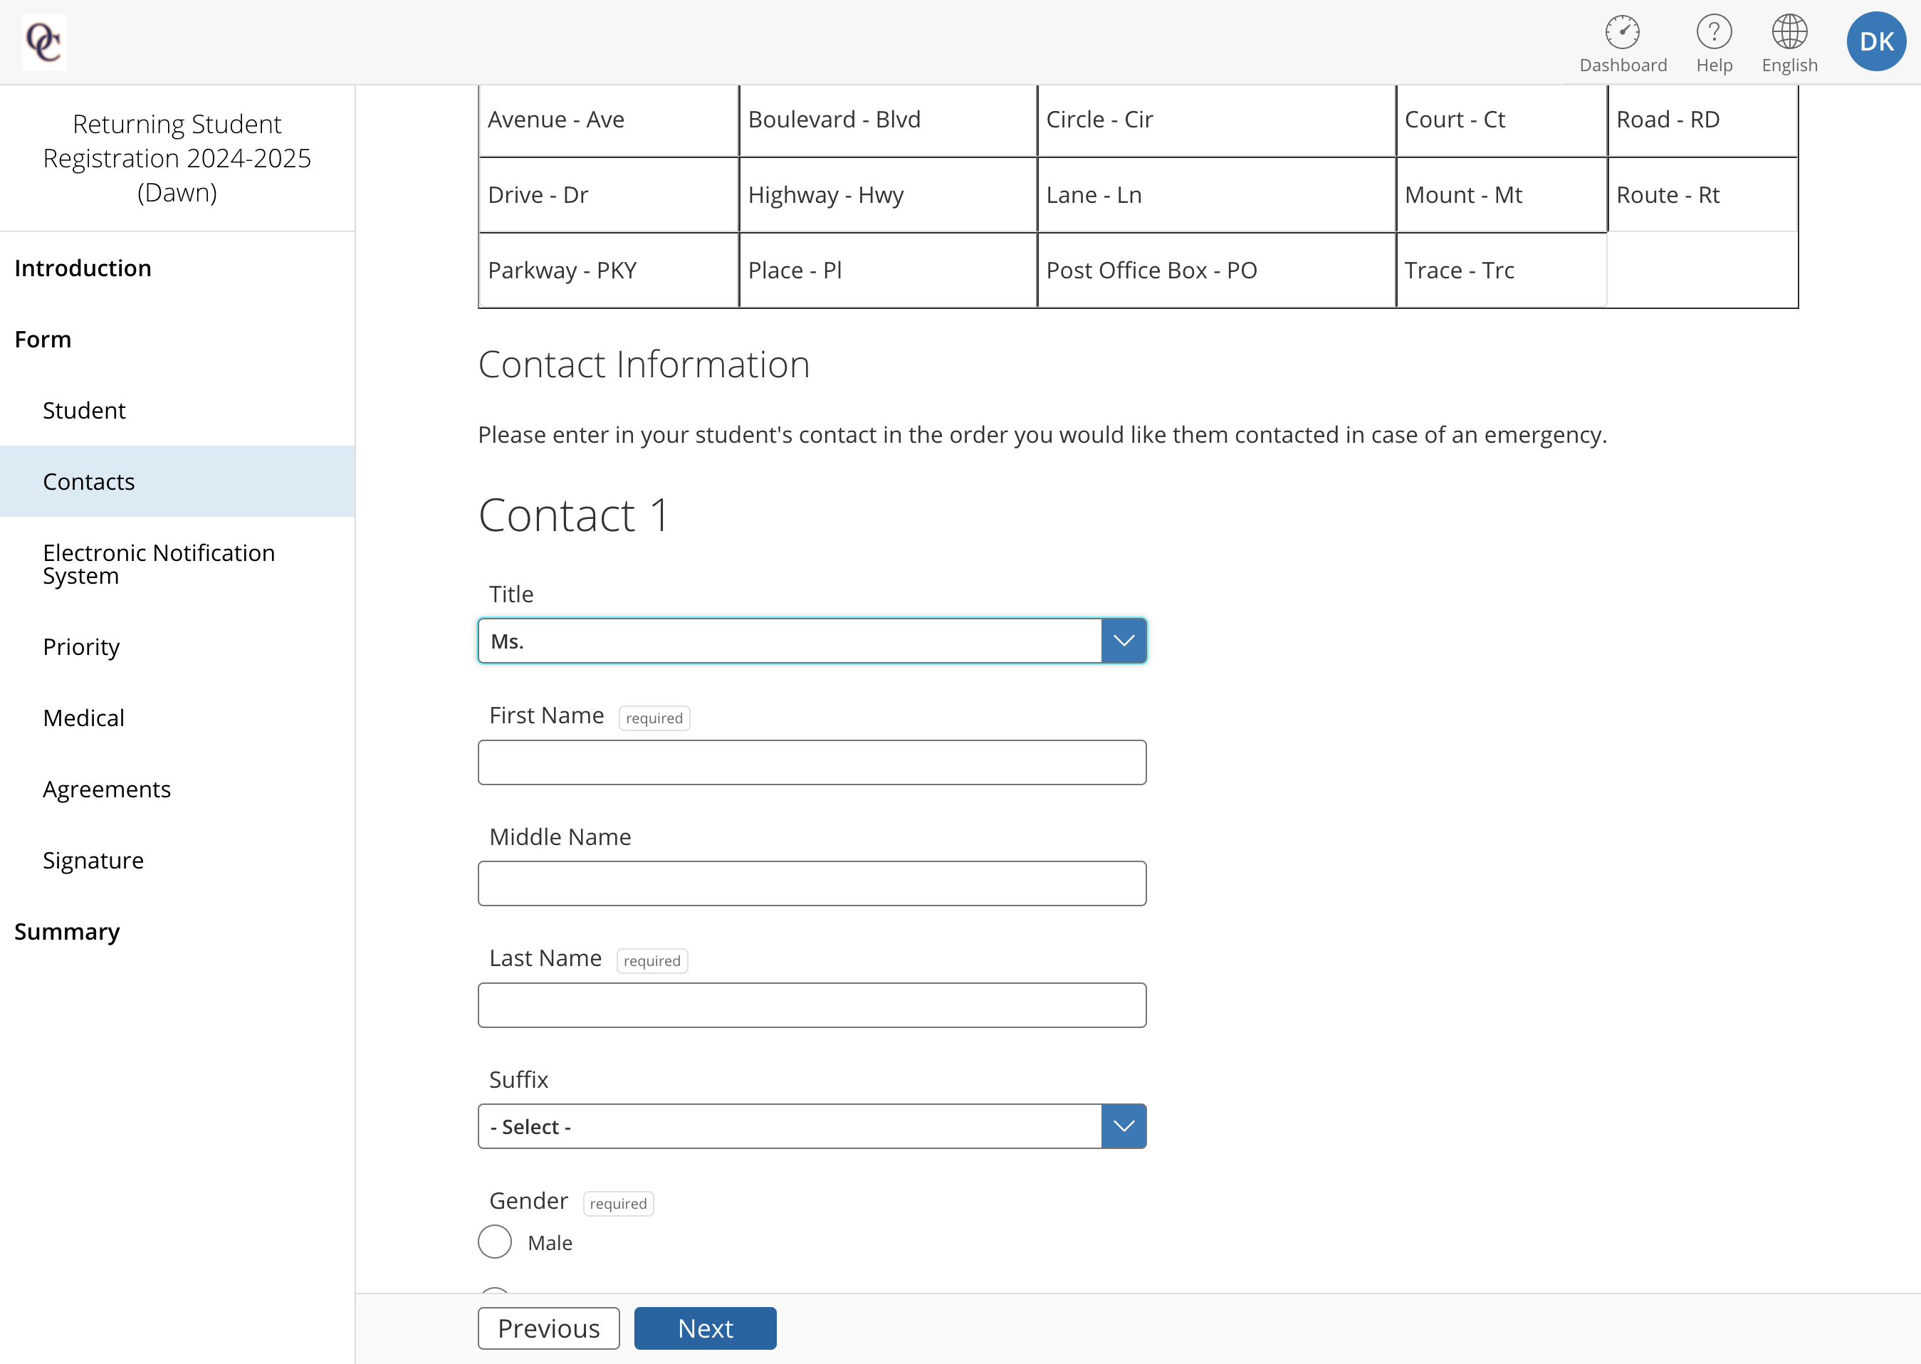
Task: Click the 'Circle - Cir' table cell
Action: tap(1216, 120)
